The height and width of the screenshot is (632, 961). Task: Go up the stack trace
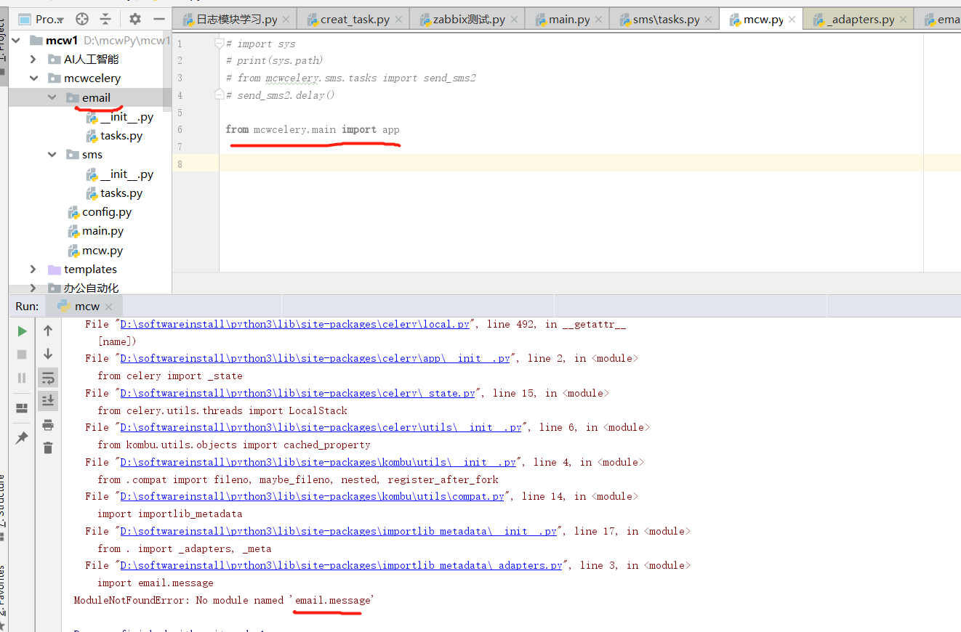(48, 331)
